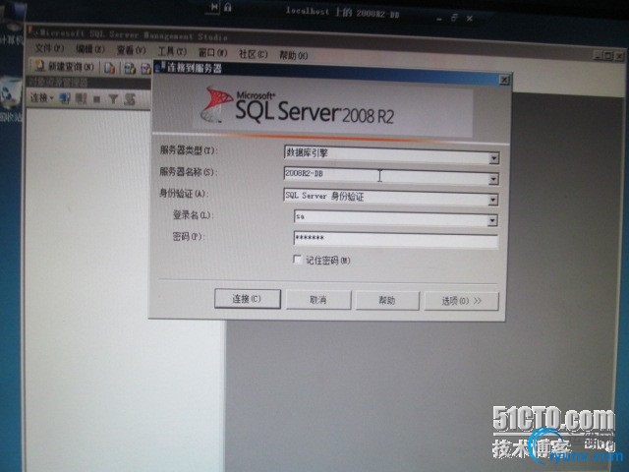
Task: Click the SSMS title bar application icon
Action: pos(32,31)
